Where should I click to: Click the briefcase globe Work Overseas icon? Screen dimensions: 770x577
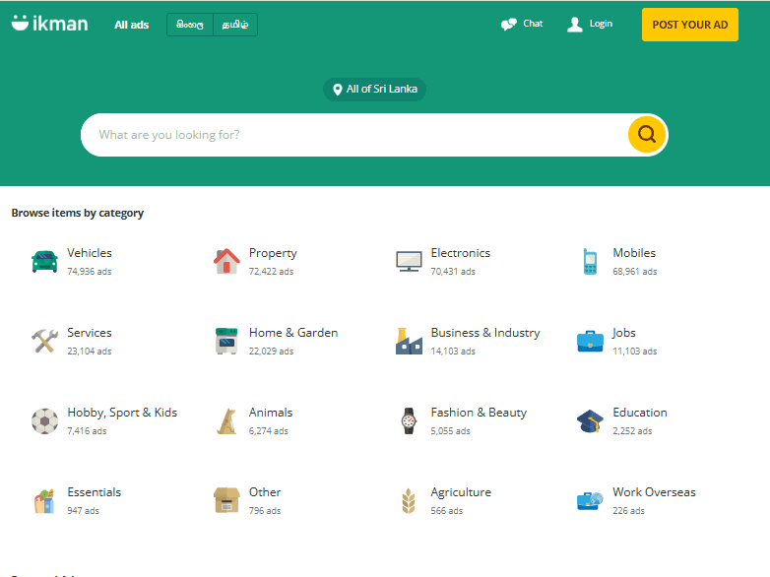(590, 501)
